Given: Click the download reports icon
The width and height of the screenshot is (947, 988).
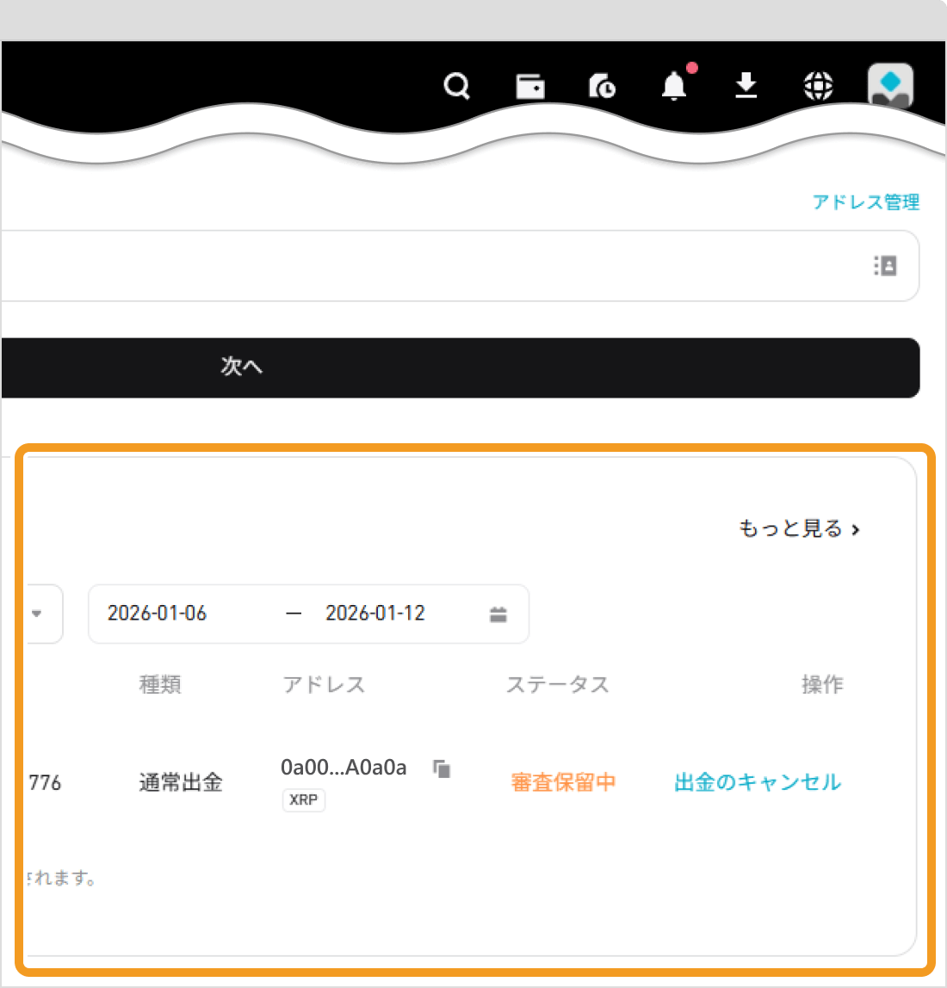Looking at the screenshot, I should pos(746,87).
